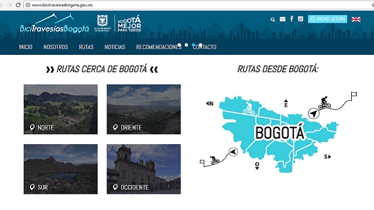The height and width of the screenshot is (210, 374).
Task: Visit the Facebook page icon
Action: point(292,19)
